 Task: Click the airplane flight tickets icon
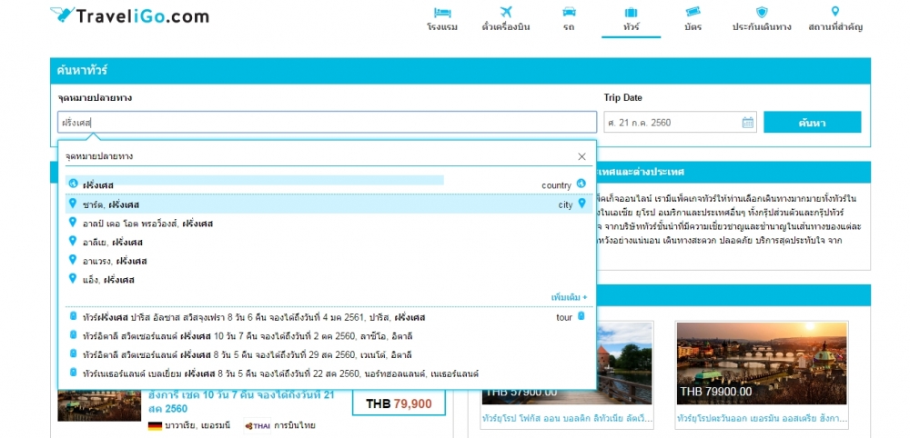(x=505, y=13)
